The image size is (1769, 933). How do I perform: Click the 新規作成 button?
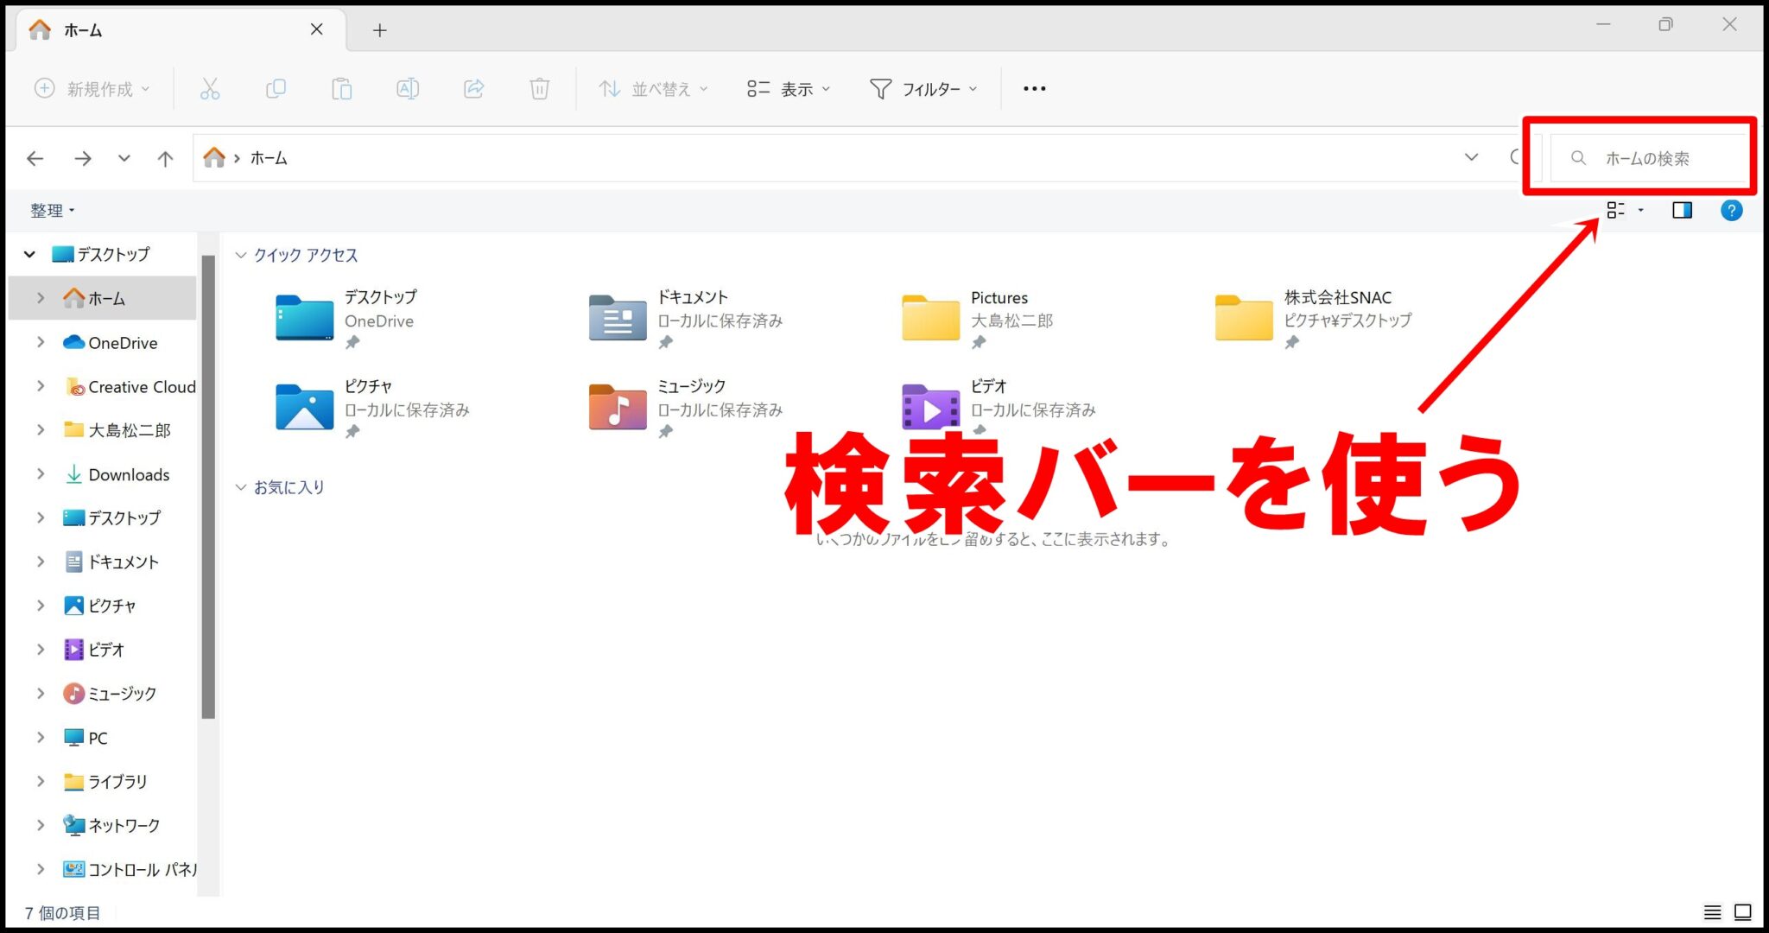[92, 87]
